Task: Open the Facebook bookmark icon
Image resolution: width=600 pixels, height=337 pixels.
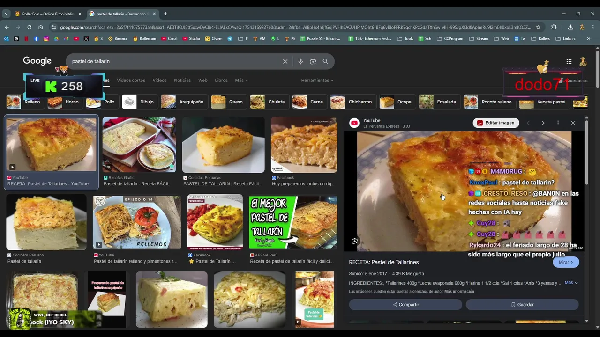Action: pyautogui.click(x=36, y=39)
